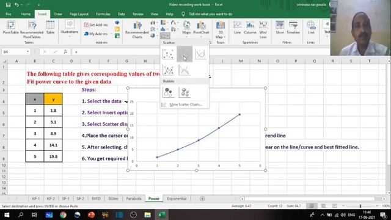Open Recommended Charts

[137, 30]
